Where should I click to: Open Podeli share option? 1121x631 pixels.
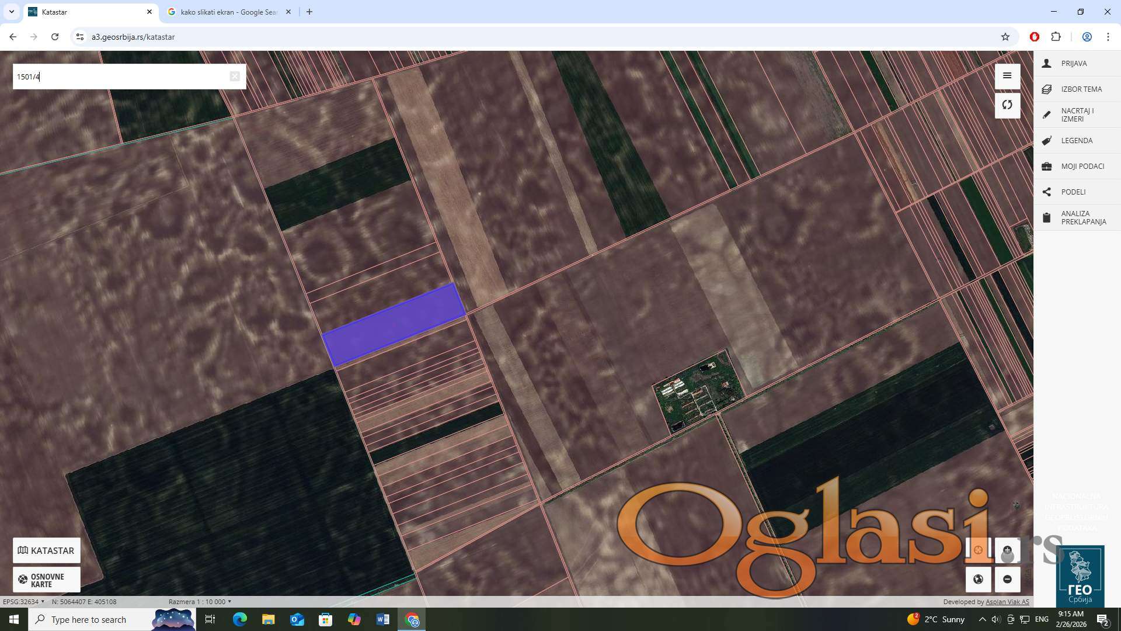click(1073, 192)
